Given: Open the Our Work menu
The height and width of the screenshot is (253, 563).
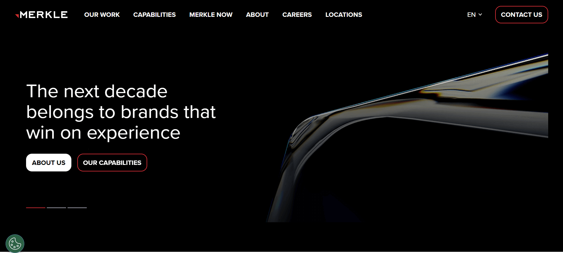Looking at the screenshot, I should (x=102, y=15).
